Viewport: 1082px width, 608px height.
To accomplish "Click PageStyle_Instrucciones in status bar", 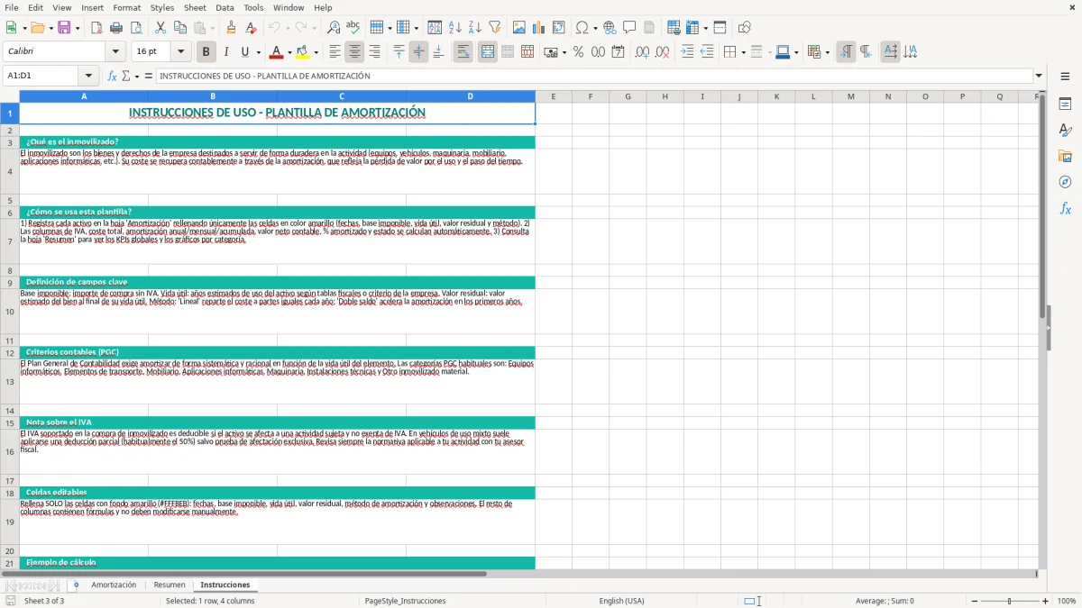I will [x=405, y=601].
